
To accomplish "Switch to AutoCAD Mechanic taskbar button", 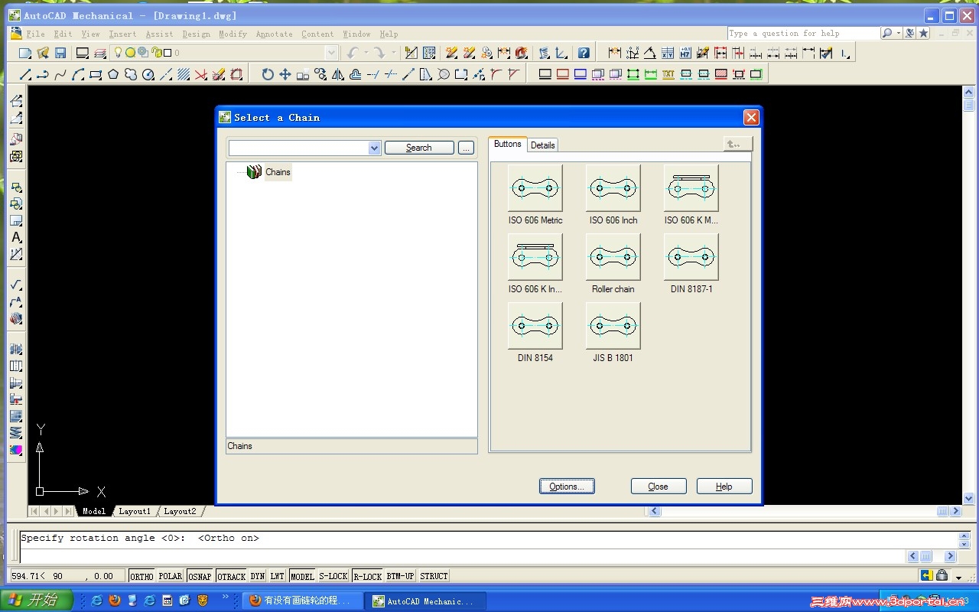I will click(x=427, y=601).
